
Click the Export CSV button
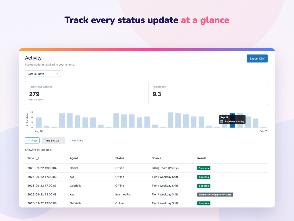pos(257,58)
